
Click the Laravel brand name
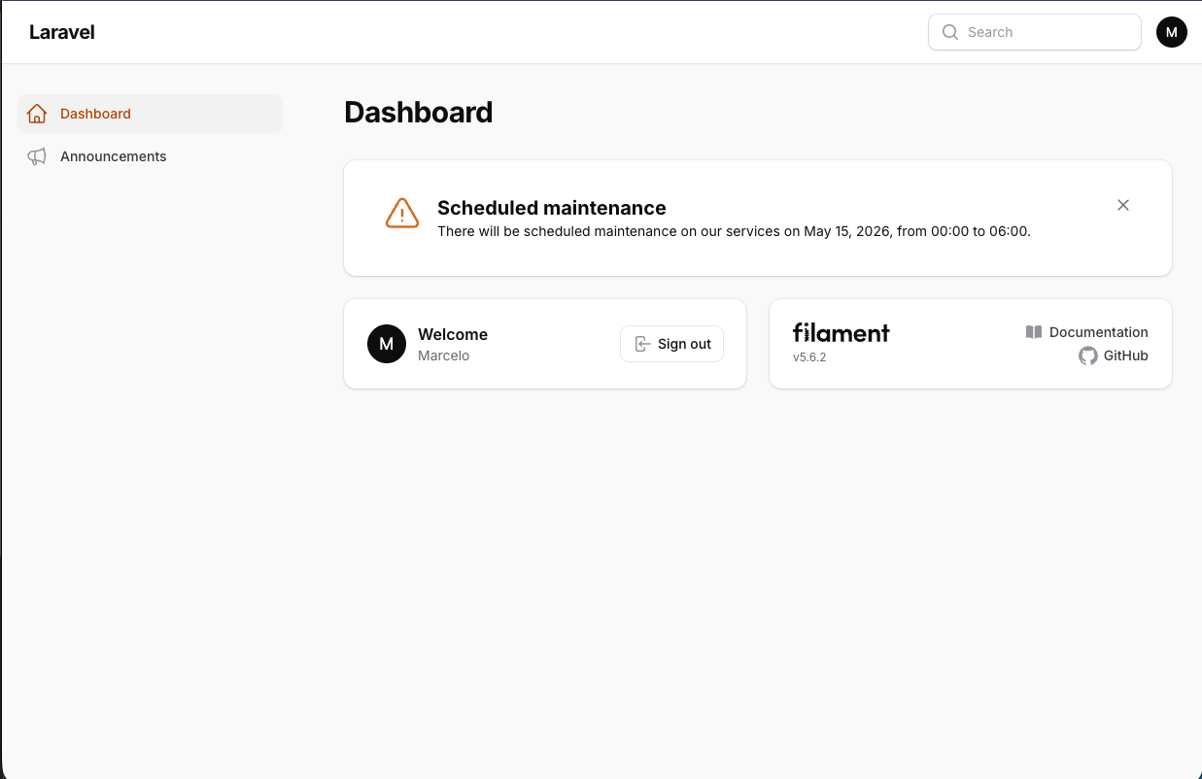tap(62, 32)
